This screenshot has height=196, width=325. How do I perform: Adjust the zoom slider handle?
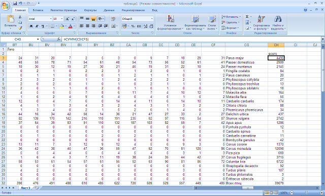[x=306, y=193]
